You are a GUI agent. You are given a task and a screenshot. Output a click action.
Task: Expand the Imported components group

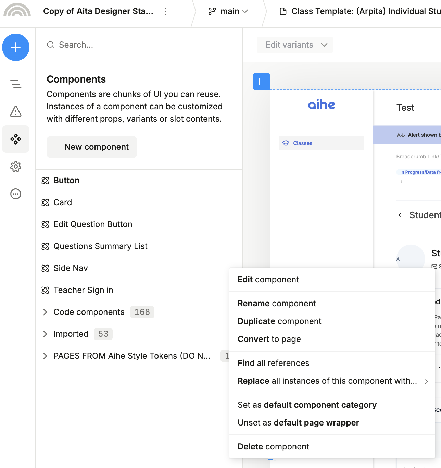[45, 334]
